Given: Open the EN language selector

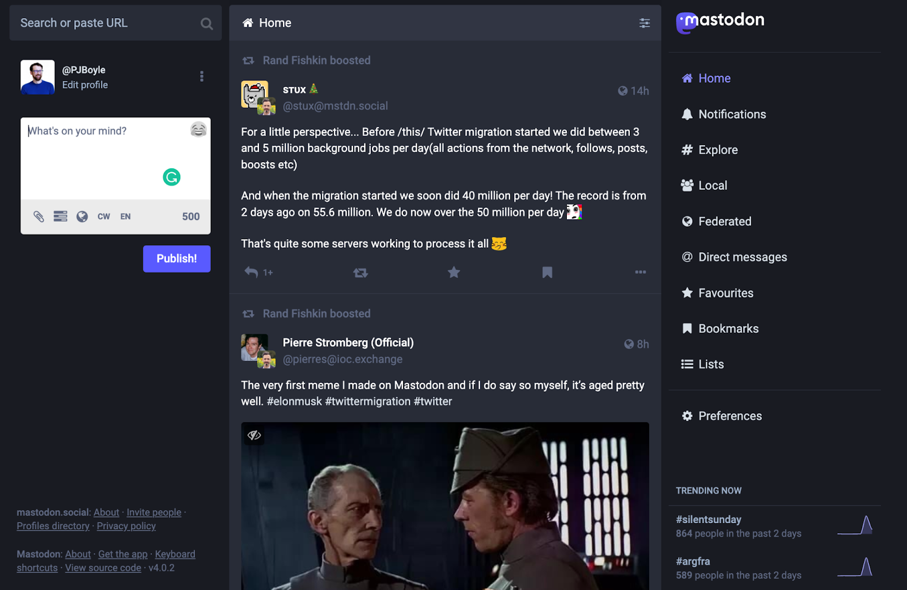Looking at the screenshot, I should click(125, 217).
